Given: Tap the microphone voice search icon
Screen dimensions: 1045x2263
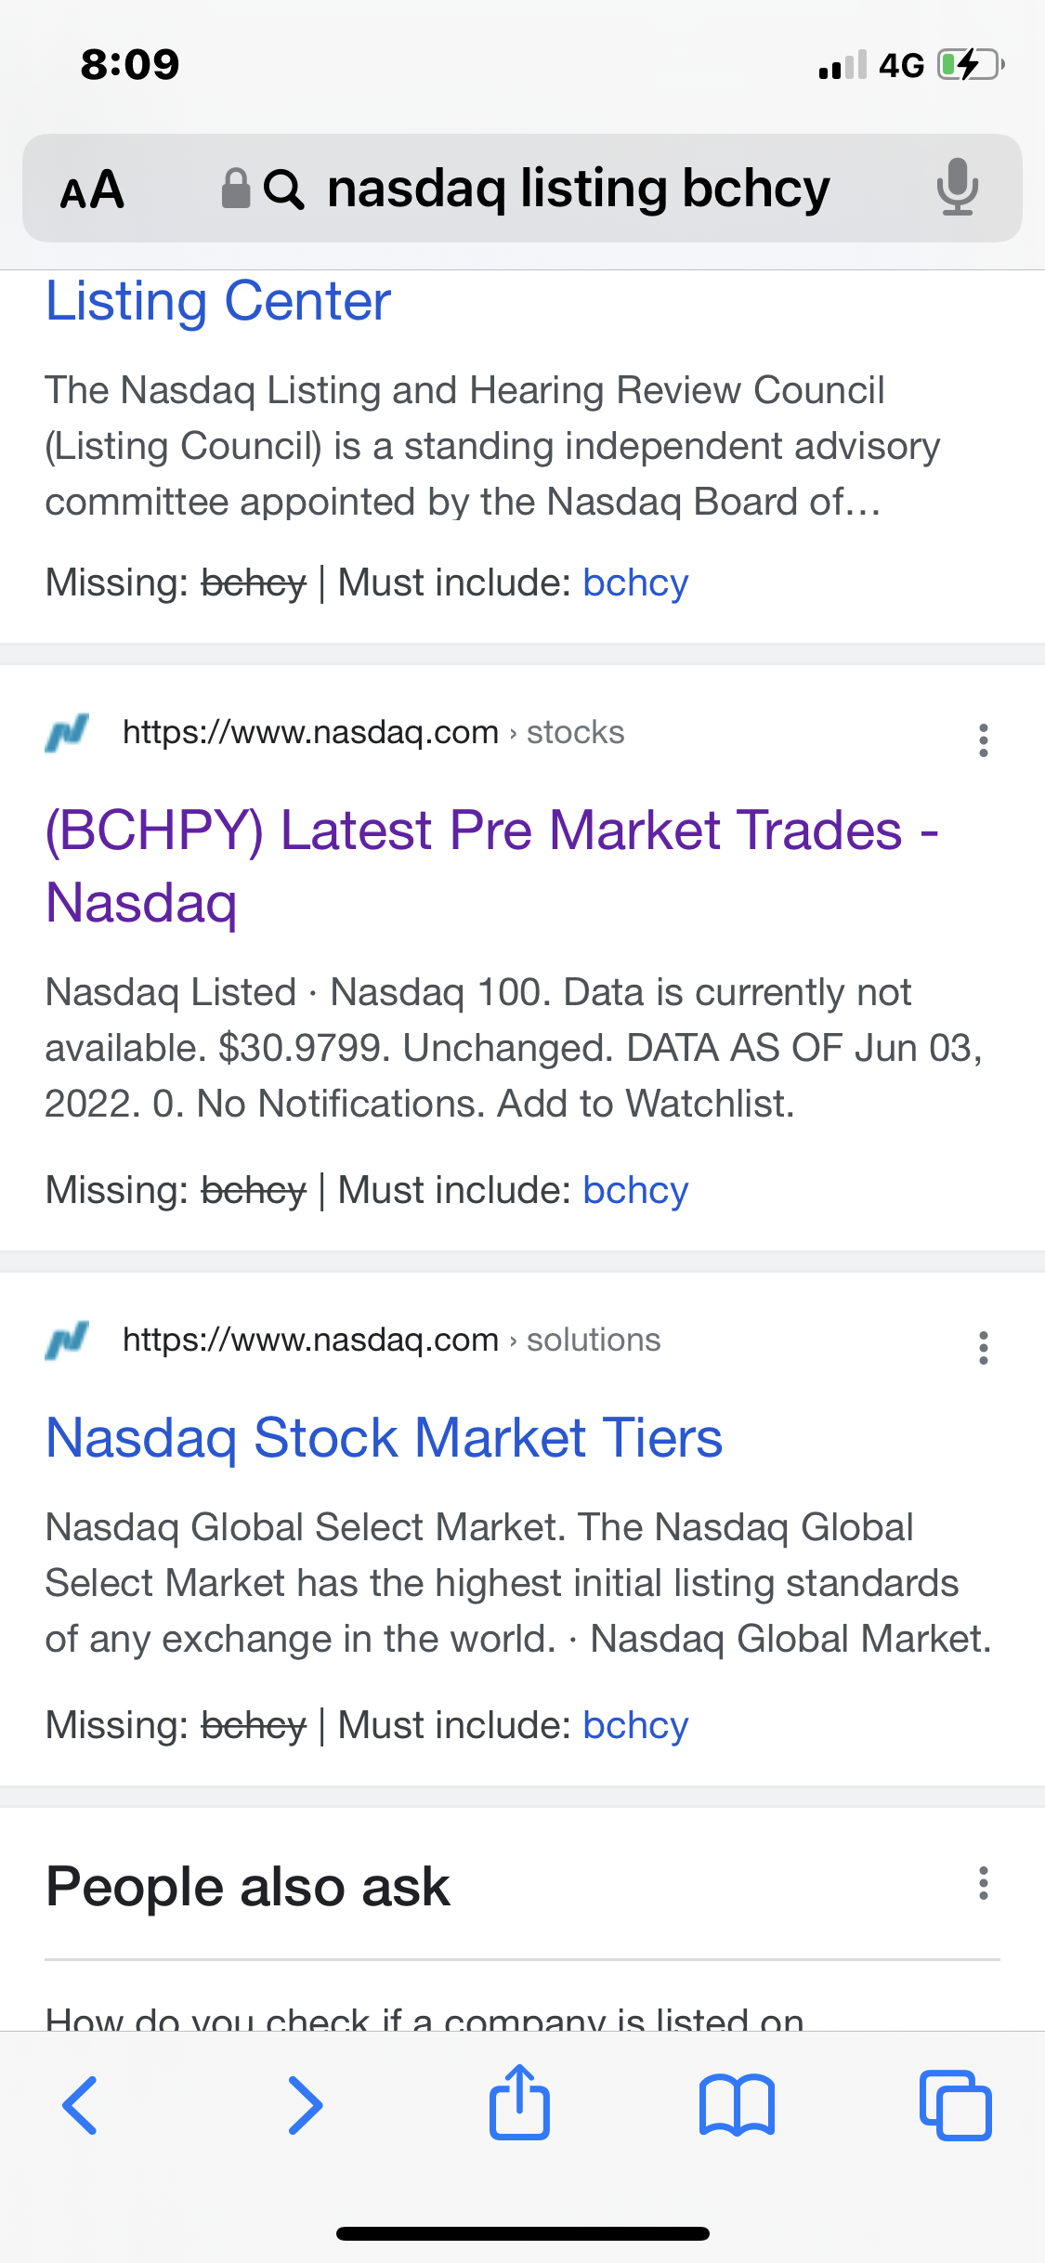Looking at the screenshot, I should tap(957, 188).
